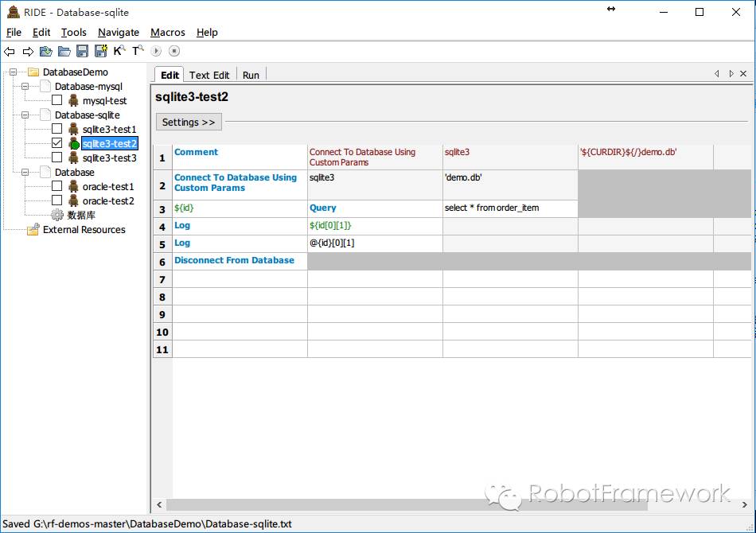Click the gear icon of the 数据库 keyword

(x=57, y=215)
